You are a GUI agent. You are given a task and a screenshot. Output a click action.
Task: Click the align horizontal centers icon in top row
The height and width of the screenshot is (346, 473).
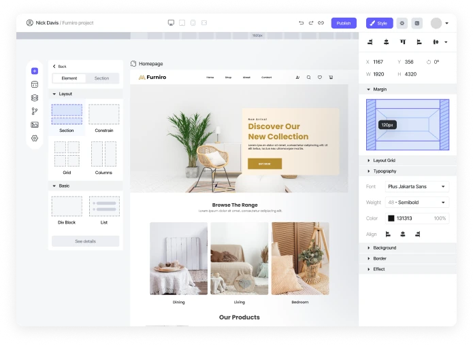pyautogui.click(x=386, y=42)
